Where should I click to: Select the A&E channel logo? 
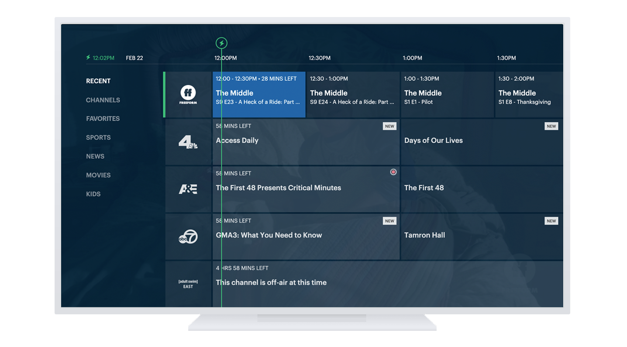click(x=188, y=189)
